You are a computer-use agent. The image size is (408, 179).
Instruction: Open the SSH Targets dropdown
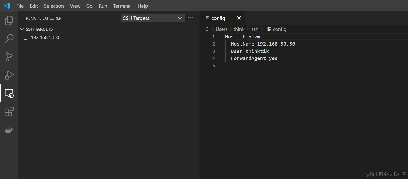153,18
